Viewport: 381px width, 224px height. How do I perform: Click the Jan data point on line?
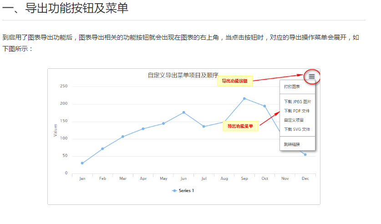tap(82, 163)
